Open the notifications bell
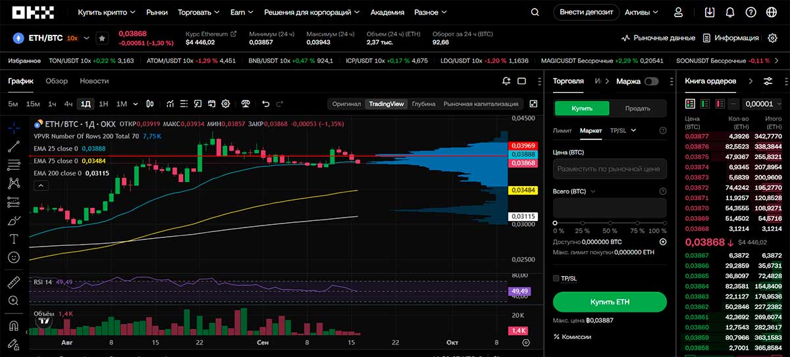Screen dimensions: 790x357 [x=729, y=12]
